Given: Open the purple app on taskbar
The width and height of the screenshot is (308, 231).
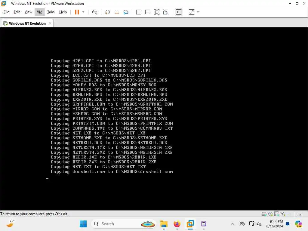Looking at the screenshot, I should 204,224.
